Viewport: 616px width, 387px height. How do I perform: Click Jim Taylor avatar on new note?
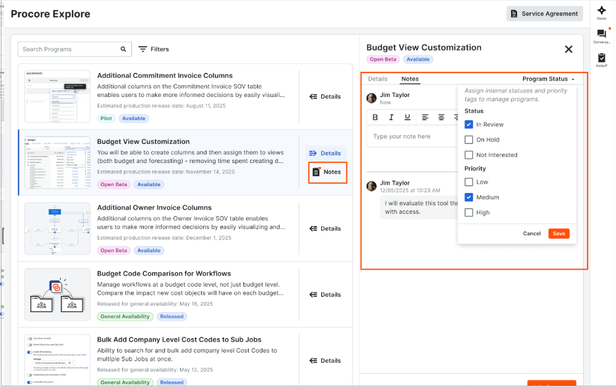(371, 98)
